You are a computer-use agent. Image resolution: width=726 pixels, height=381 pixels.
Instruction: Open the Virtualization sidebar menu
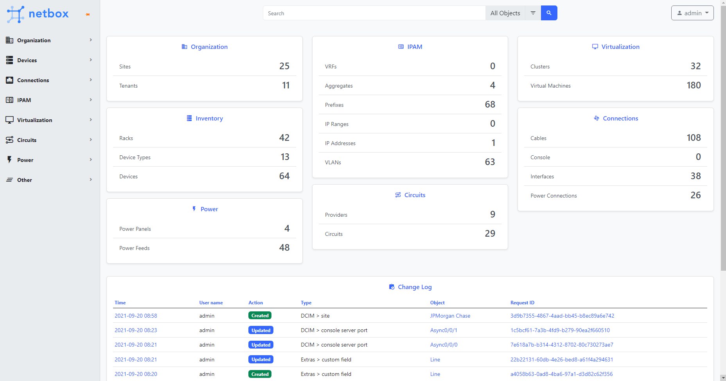49,120
